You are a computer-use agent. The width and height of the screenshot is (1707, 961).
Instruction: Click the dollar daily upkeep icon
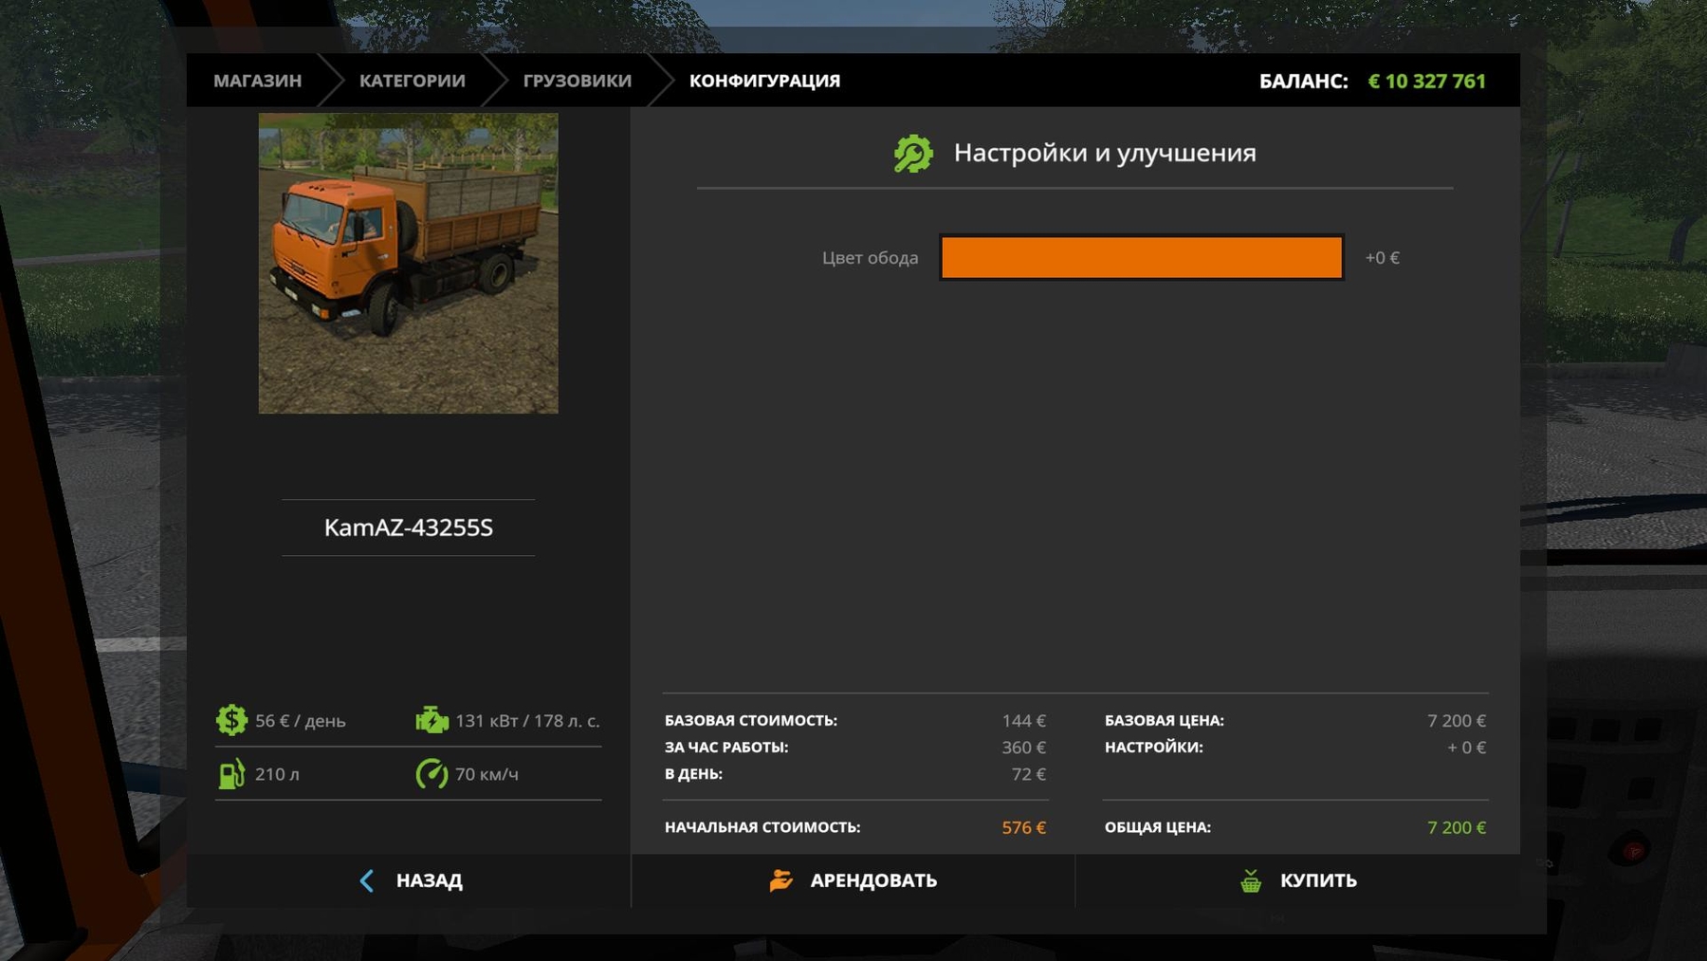pyautogui.click(x=231, y=720)
